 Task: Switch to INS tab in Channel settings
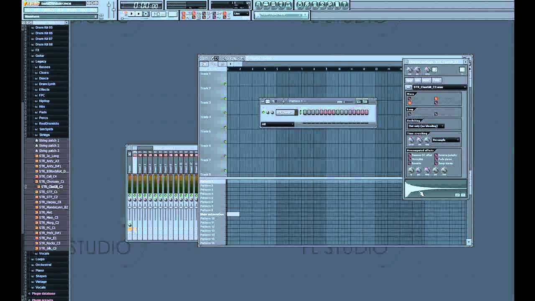tap(418, 80)
